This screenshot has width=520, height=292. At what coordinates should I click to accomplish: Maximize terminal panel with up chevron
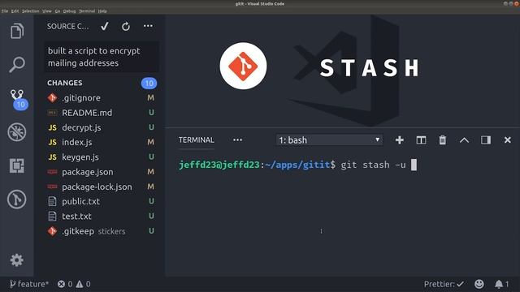[x=464, y=140]
